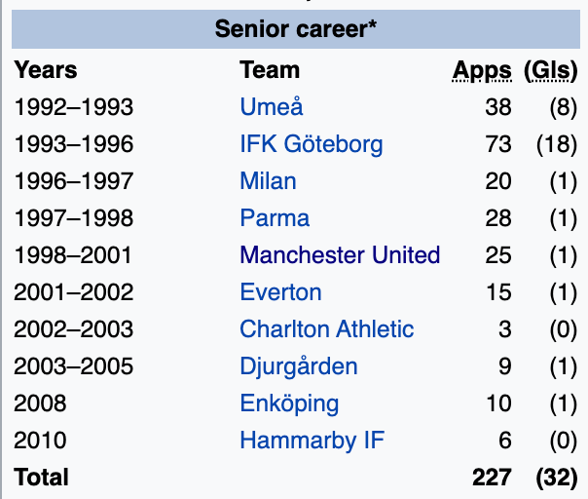Follow the Parma link
Image resolution: width=588 pixels, height=499 pixels.
275,218
